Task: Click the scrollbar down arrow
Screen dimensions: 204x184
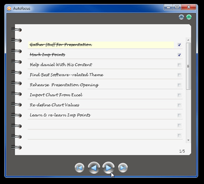Action: [188, 140]
